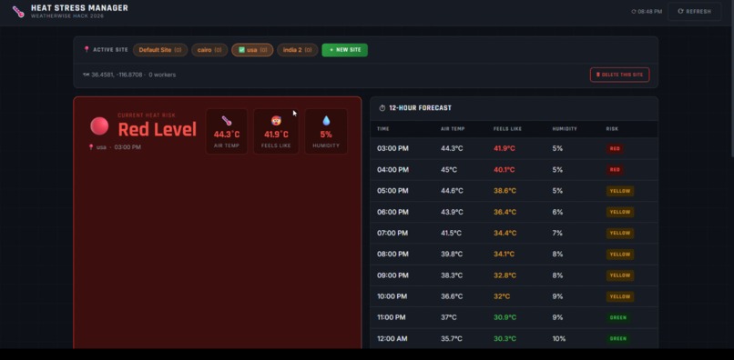This screenshot has width=734, height=360.
Task: Select the usa site chip
Action: [252, 50]
